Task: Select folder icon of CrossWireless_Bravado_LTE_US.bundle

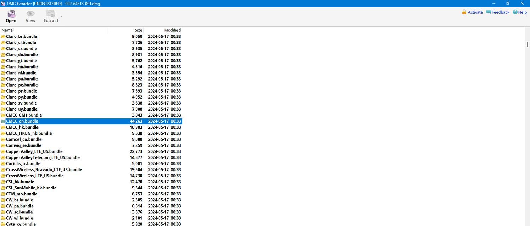Action: pos(3,169)
